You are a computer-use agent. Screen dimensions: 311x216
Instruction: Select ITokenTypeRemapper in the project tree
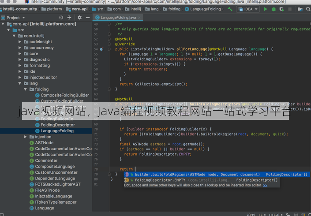click(x=53, y=202)
